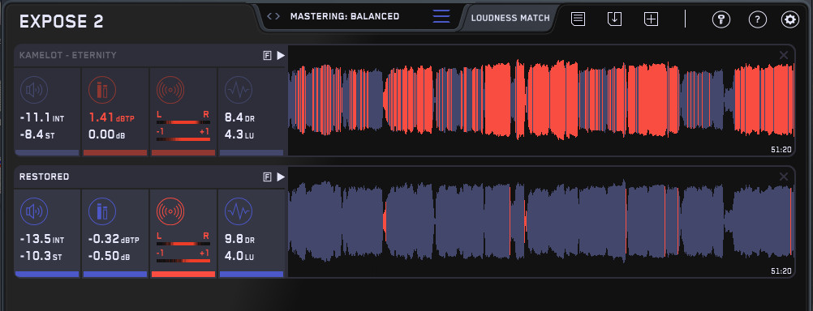Select the -8.4 ST loudness value
The height and width of the screenshot is (311, 813).
pos(38,135)
